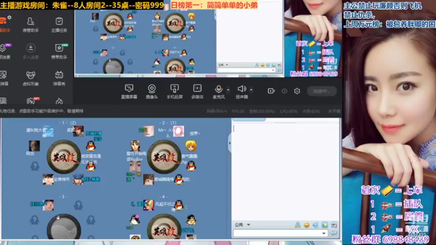Image resolution: width=436 pixels, height=245 pixels.
Task: Toggle the block-messages icon in chat
Action: [334, 225]
